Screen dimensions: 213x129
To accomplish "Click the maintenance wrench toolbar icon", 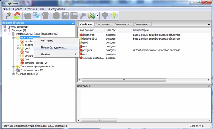I will tap(83, 15).
